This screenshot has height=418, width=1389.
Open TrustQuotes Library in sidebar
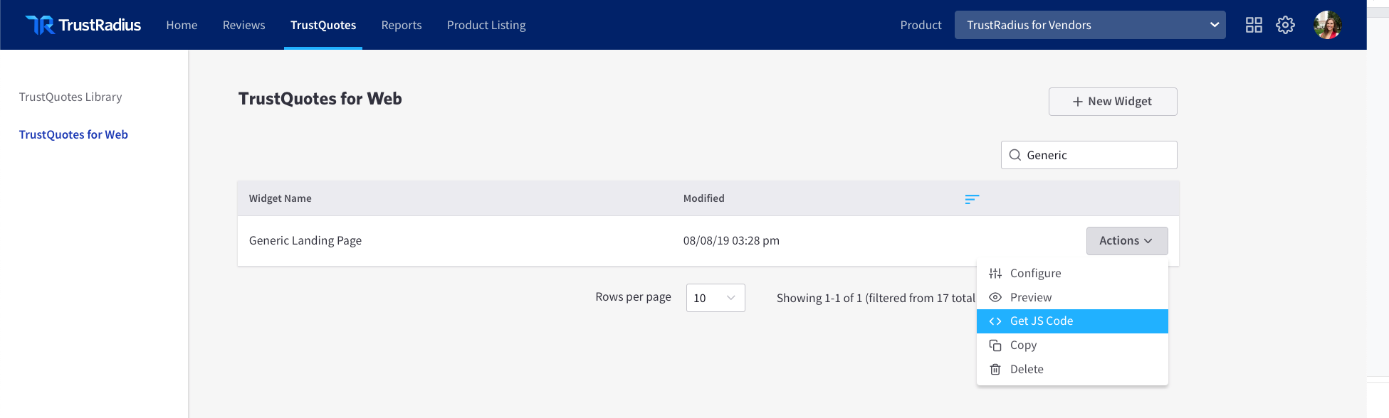click(70, 97)
